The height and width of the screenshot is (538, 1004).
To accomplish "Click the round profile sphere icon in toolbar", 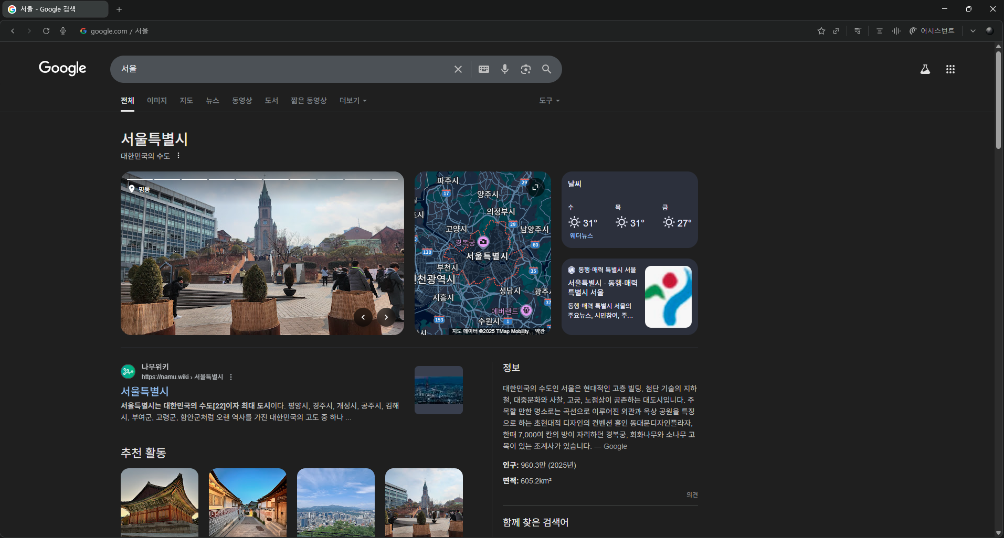I will 989,31.
